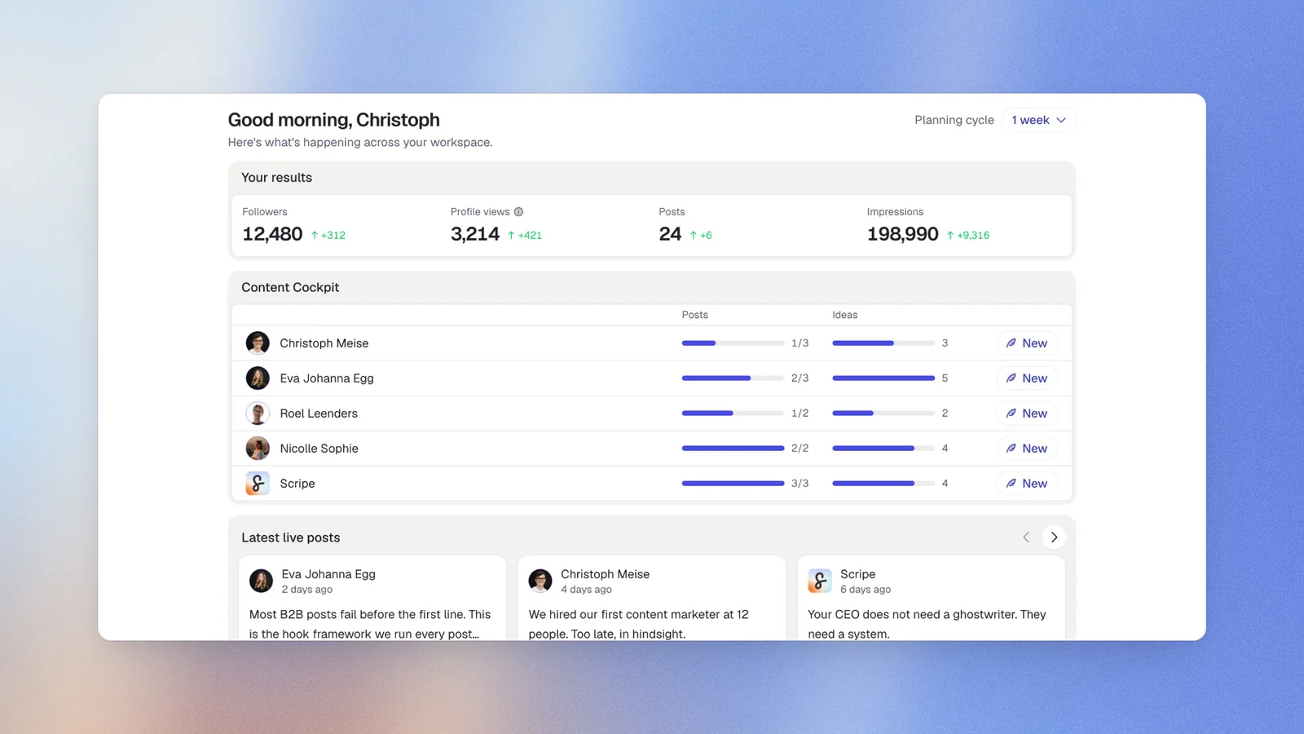The image size is (1304, 734).
Task: Click the Posts count 24
Action: click(670, 234)
